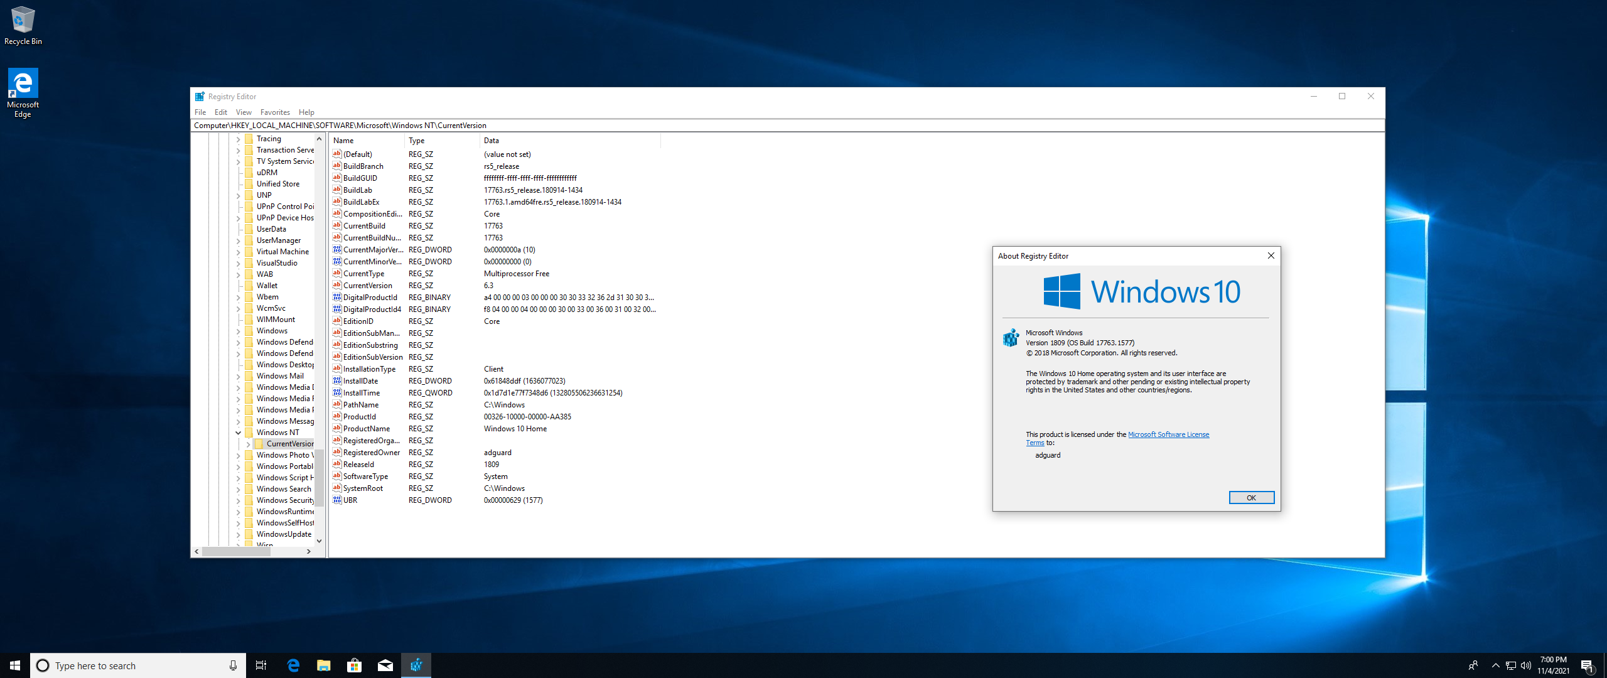Open Task View from taskbar
The height and width of the screenshot is (678, 1607).
pos(261,665)
